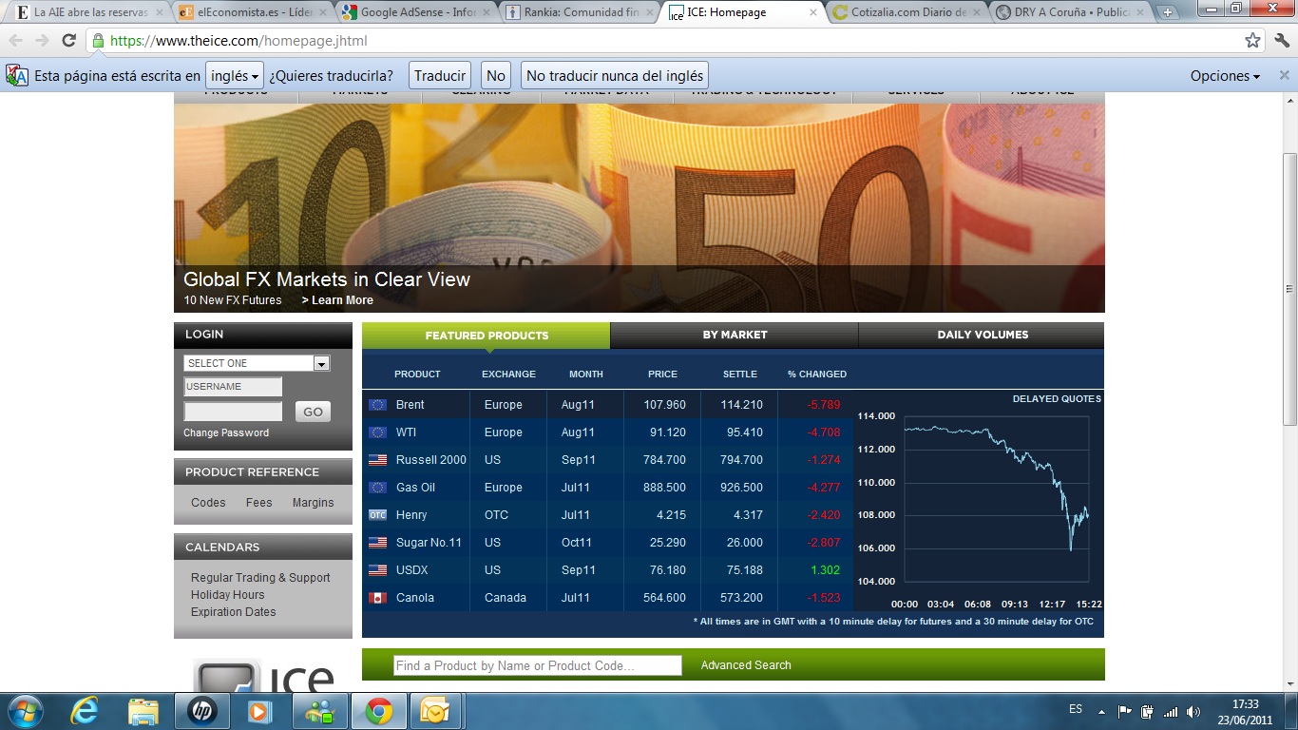
Task: Open the Expiration Dates calendar link
Action: pyautogui.click(x=234, y=612)
